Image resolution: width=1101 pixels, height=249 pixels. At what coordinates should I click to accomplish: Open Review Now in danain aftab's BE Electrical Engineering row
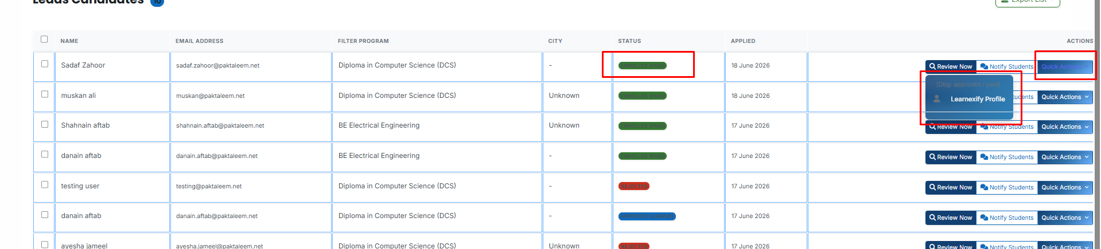[951, 157]
